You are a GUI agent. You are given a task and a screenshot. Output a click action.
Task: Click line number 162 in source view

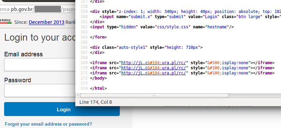[x=84, y=27]
